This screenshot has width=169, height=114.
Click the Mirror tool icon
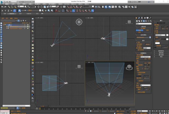(96, 7)
